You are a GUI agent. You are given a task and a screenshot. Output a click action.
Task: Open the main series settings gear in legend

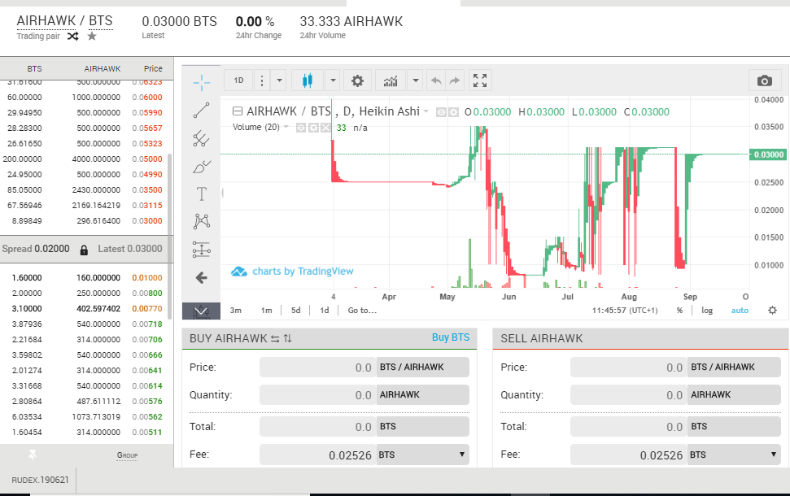click(453, 112)
